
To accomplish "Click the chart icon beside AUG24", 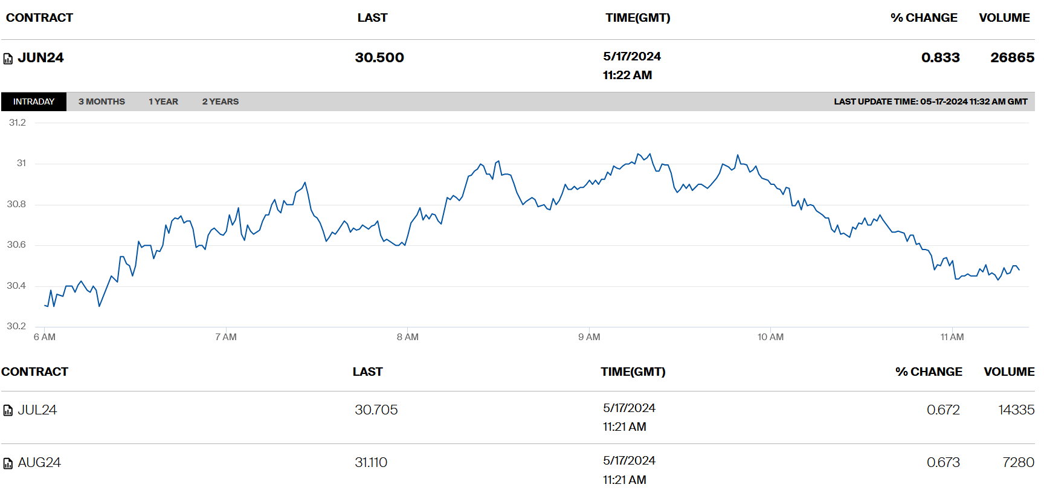I will pyautogui.click(x=8, y=463).
